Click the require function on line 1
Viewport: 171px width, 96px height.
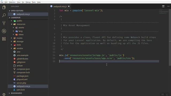tap(77, 11)
